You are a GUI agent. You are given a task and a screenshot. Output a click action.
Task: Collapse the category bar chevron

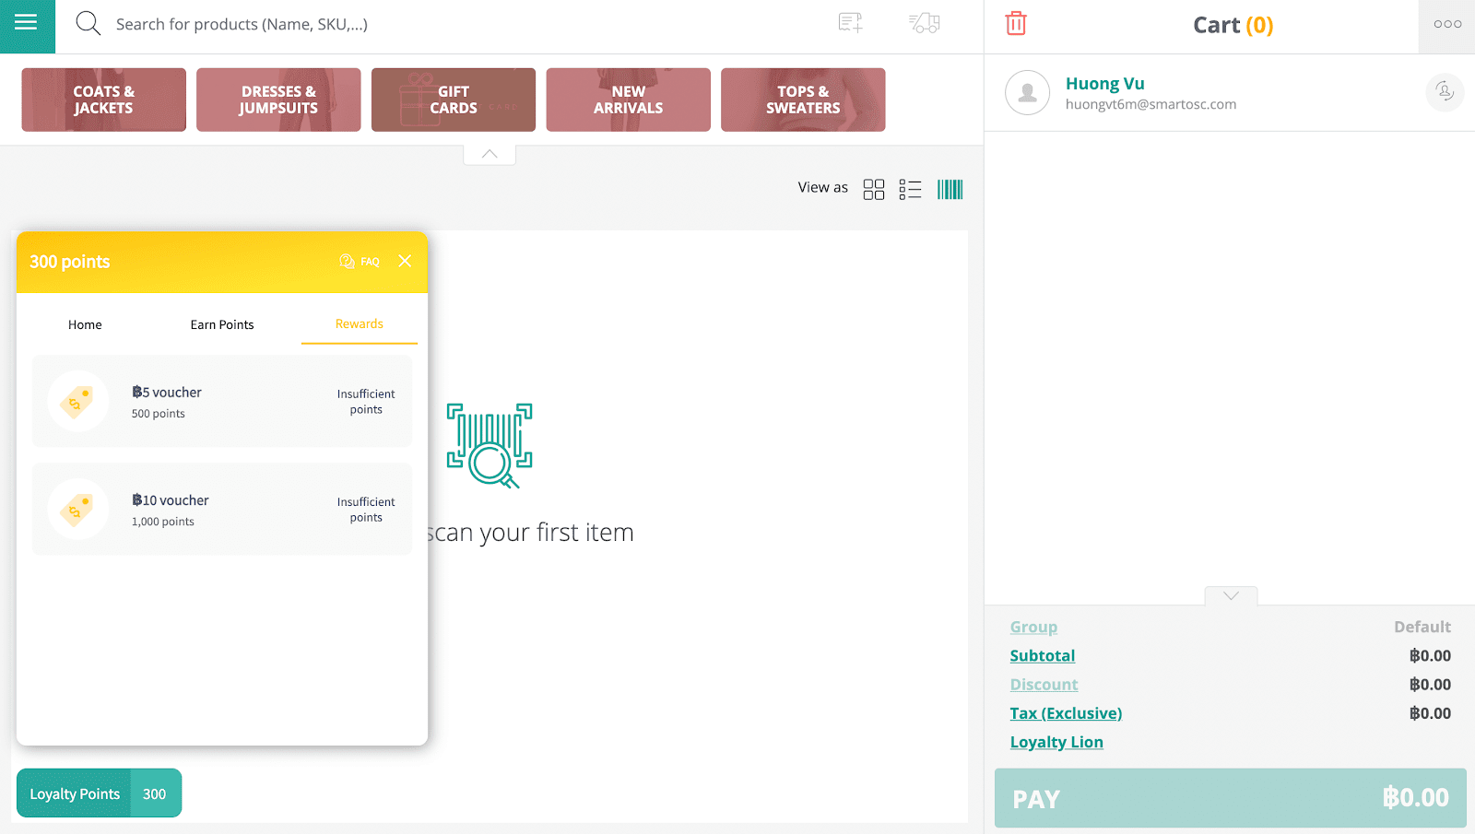[x=490, y=154]
